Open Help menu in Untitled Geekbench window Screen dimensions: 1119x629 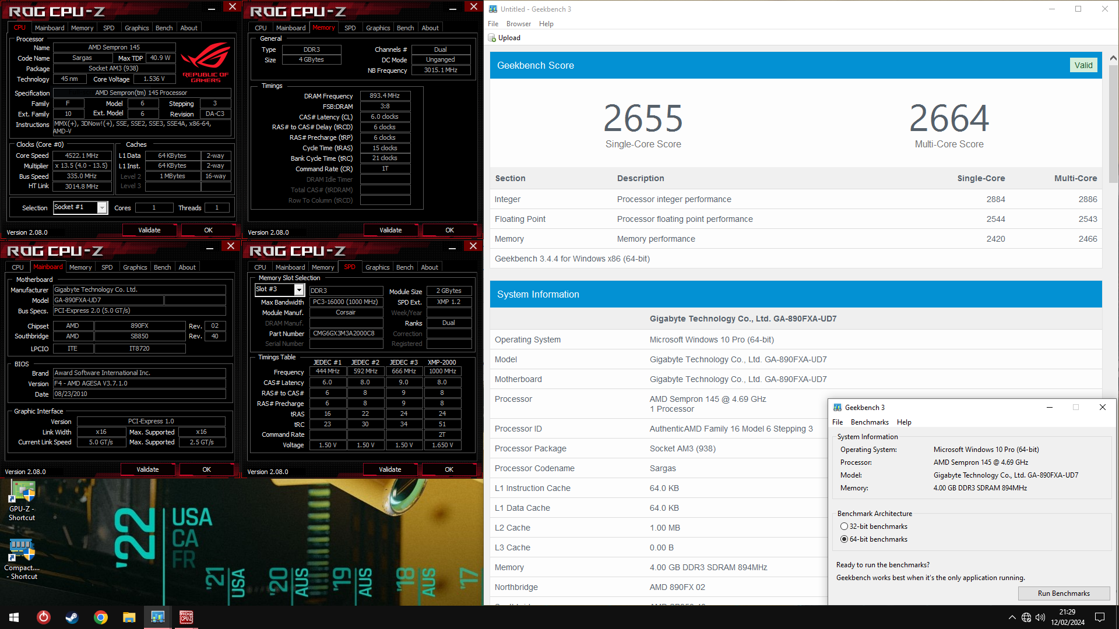[x=546, y=24]
